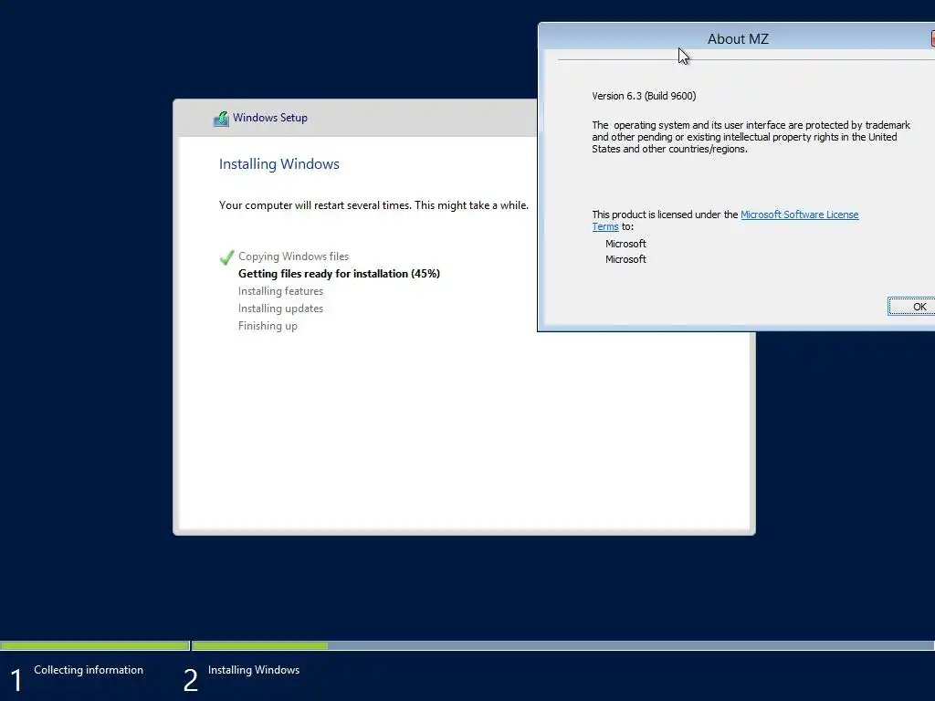This screenshot has width=935, height=701.
Task: Open the Microsoft Software License Terms link
Action: (799, 214)
